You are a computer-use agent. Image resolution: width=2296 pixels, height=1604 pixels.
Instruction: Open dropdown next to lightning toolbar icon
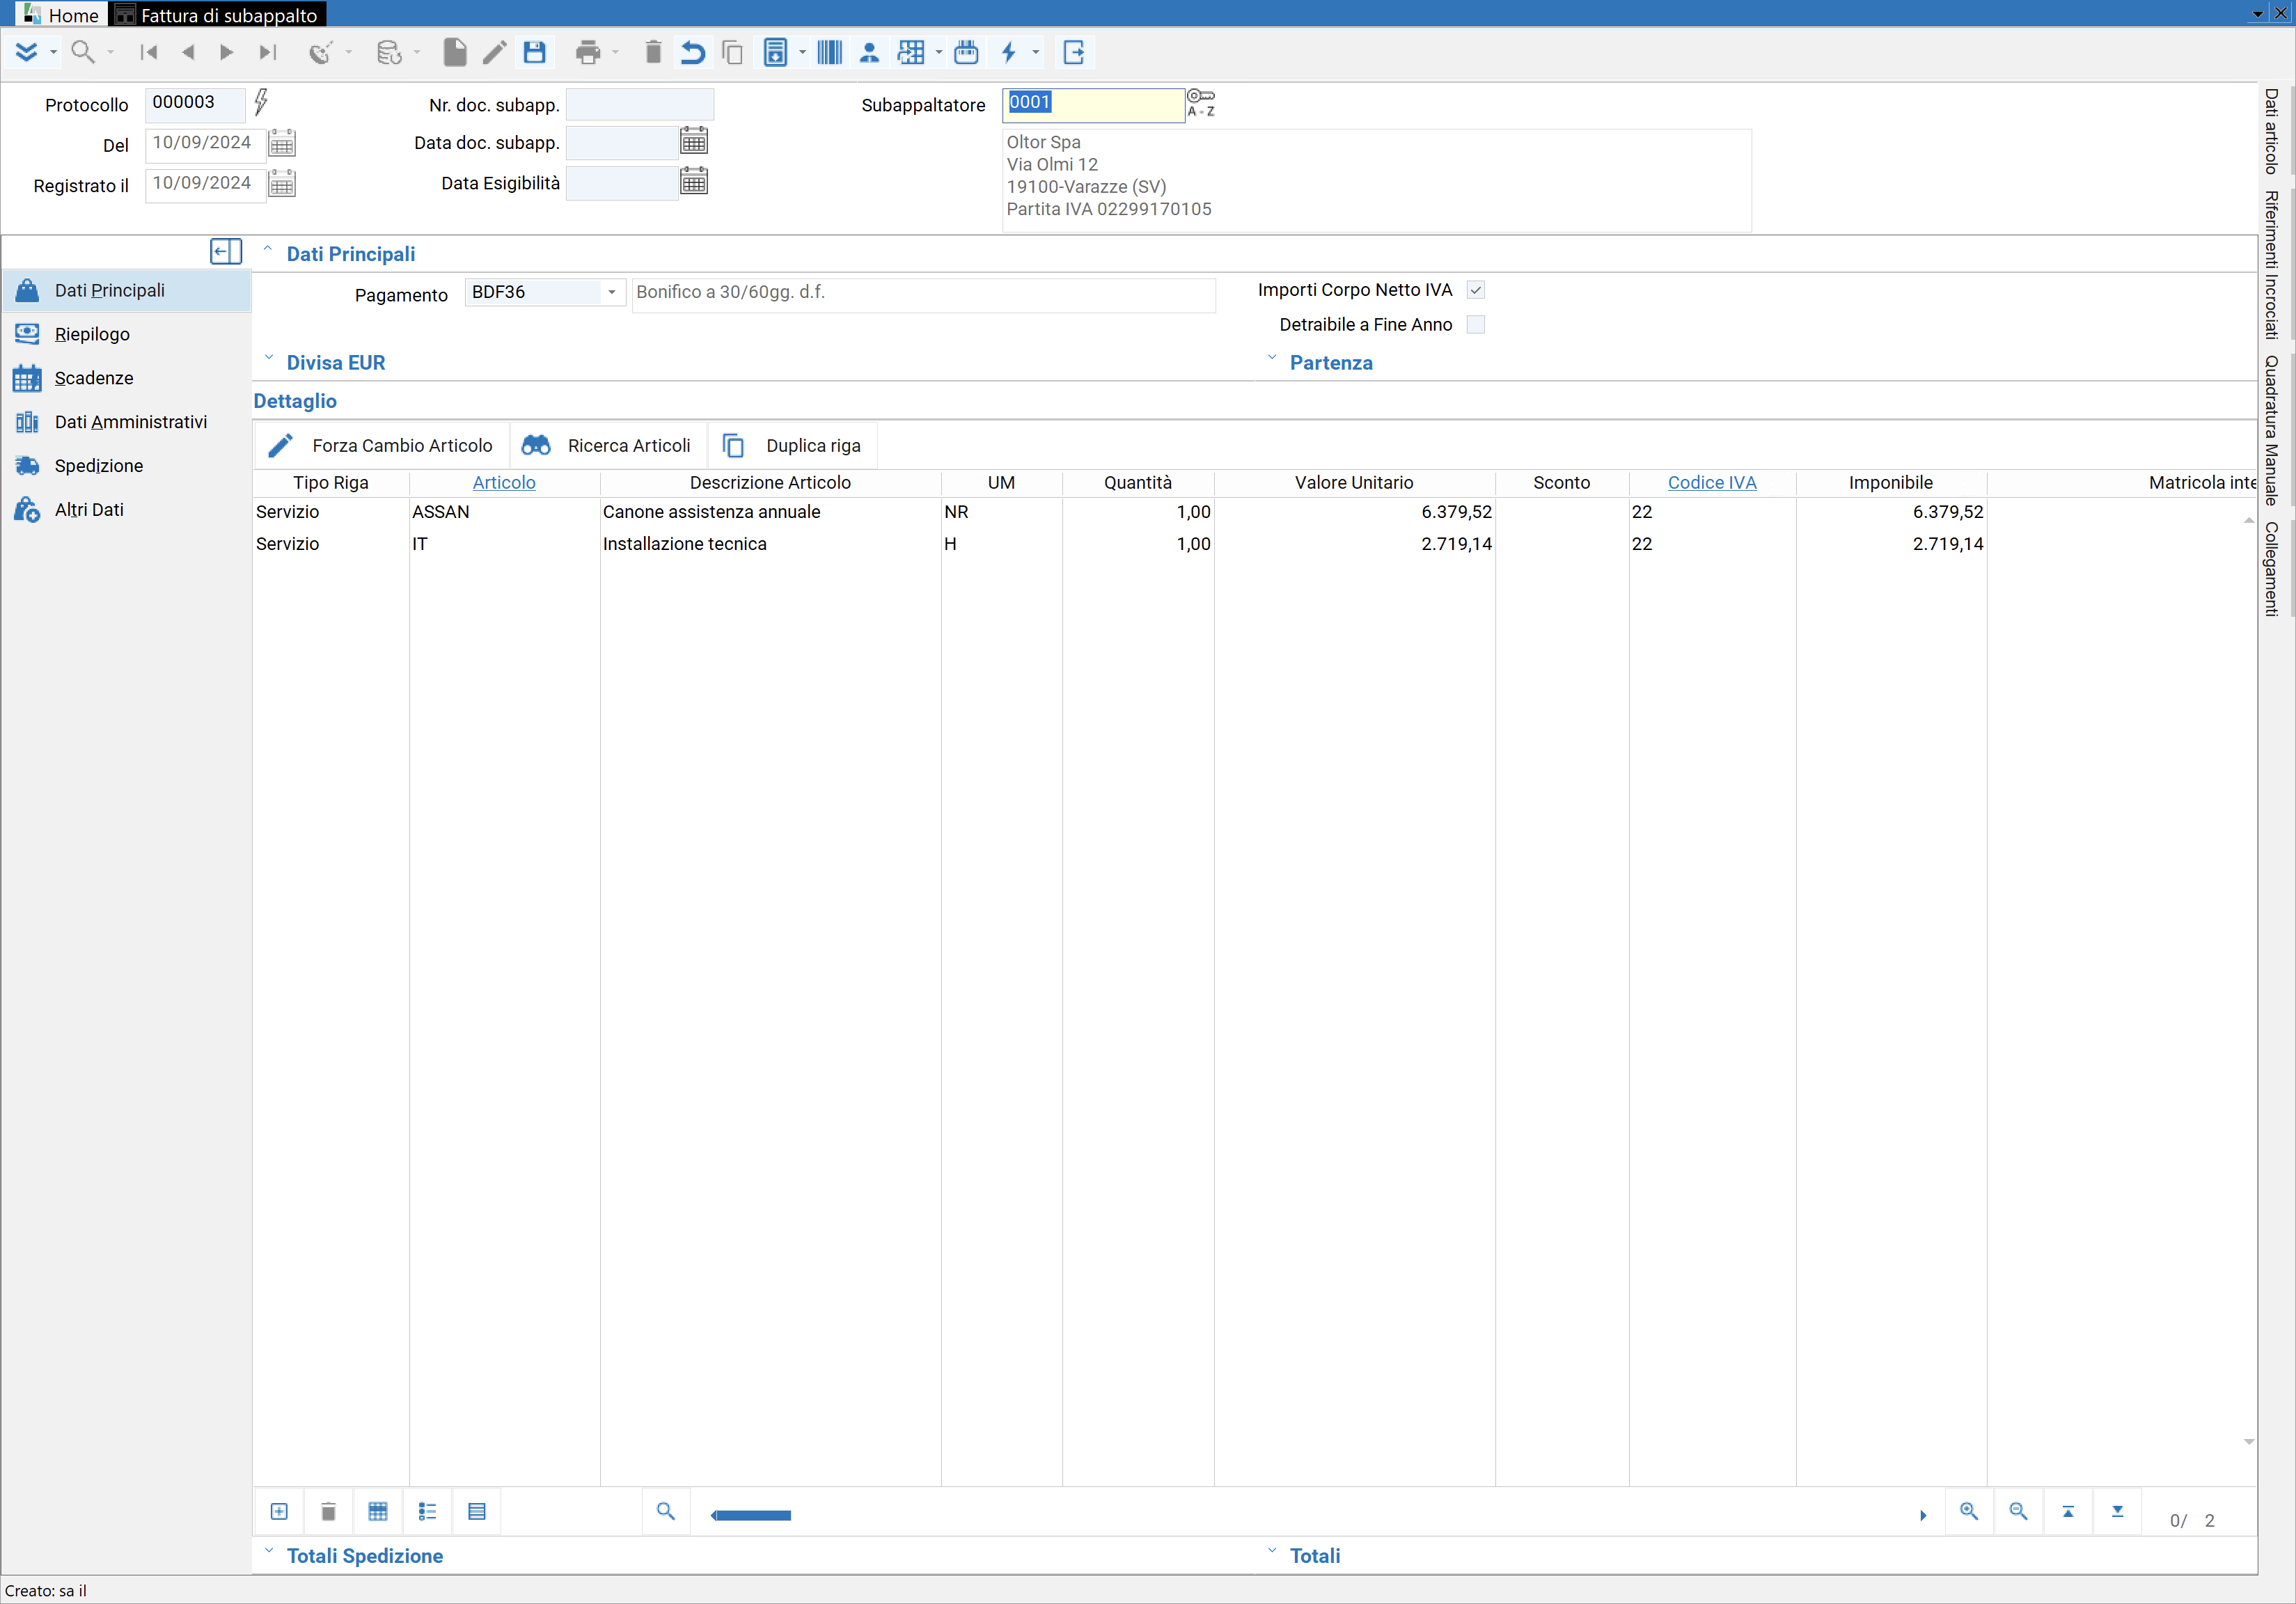(1036, 52)
